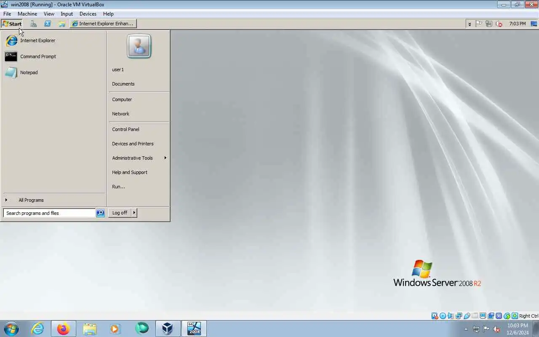The image size is (539, 337).
Task: Click the guest network tray icon
Action: tap(489, 24)
